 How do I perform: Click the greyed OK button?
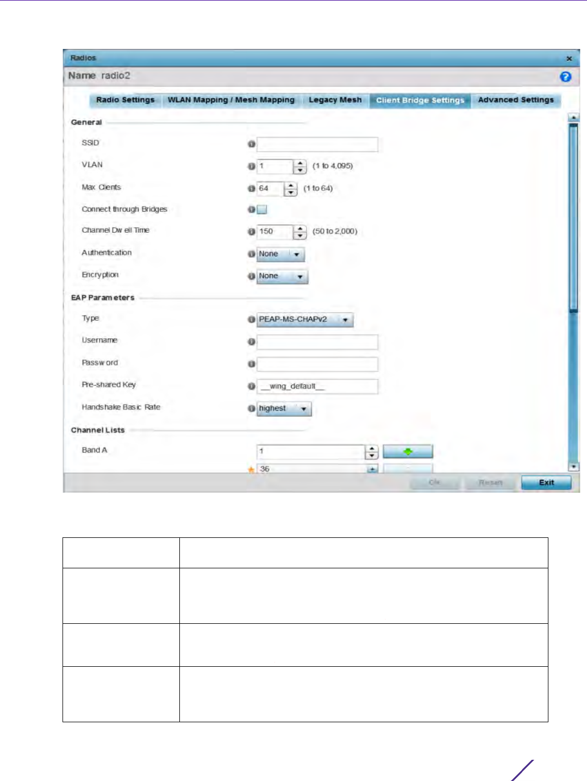pos(434,482)
